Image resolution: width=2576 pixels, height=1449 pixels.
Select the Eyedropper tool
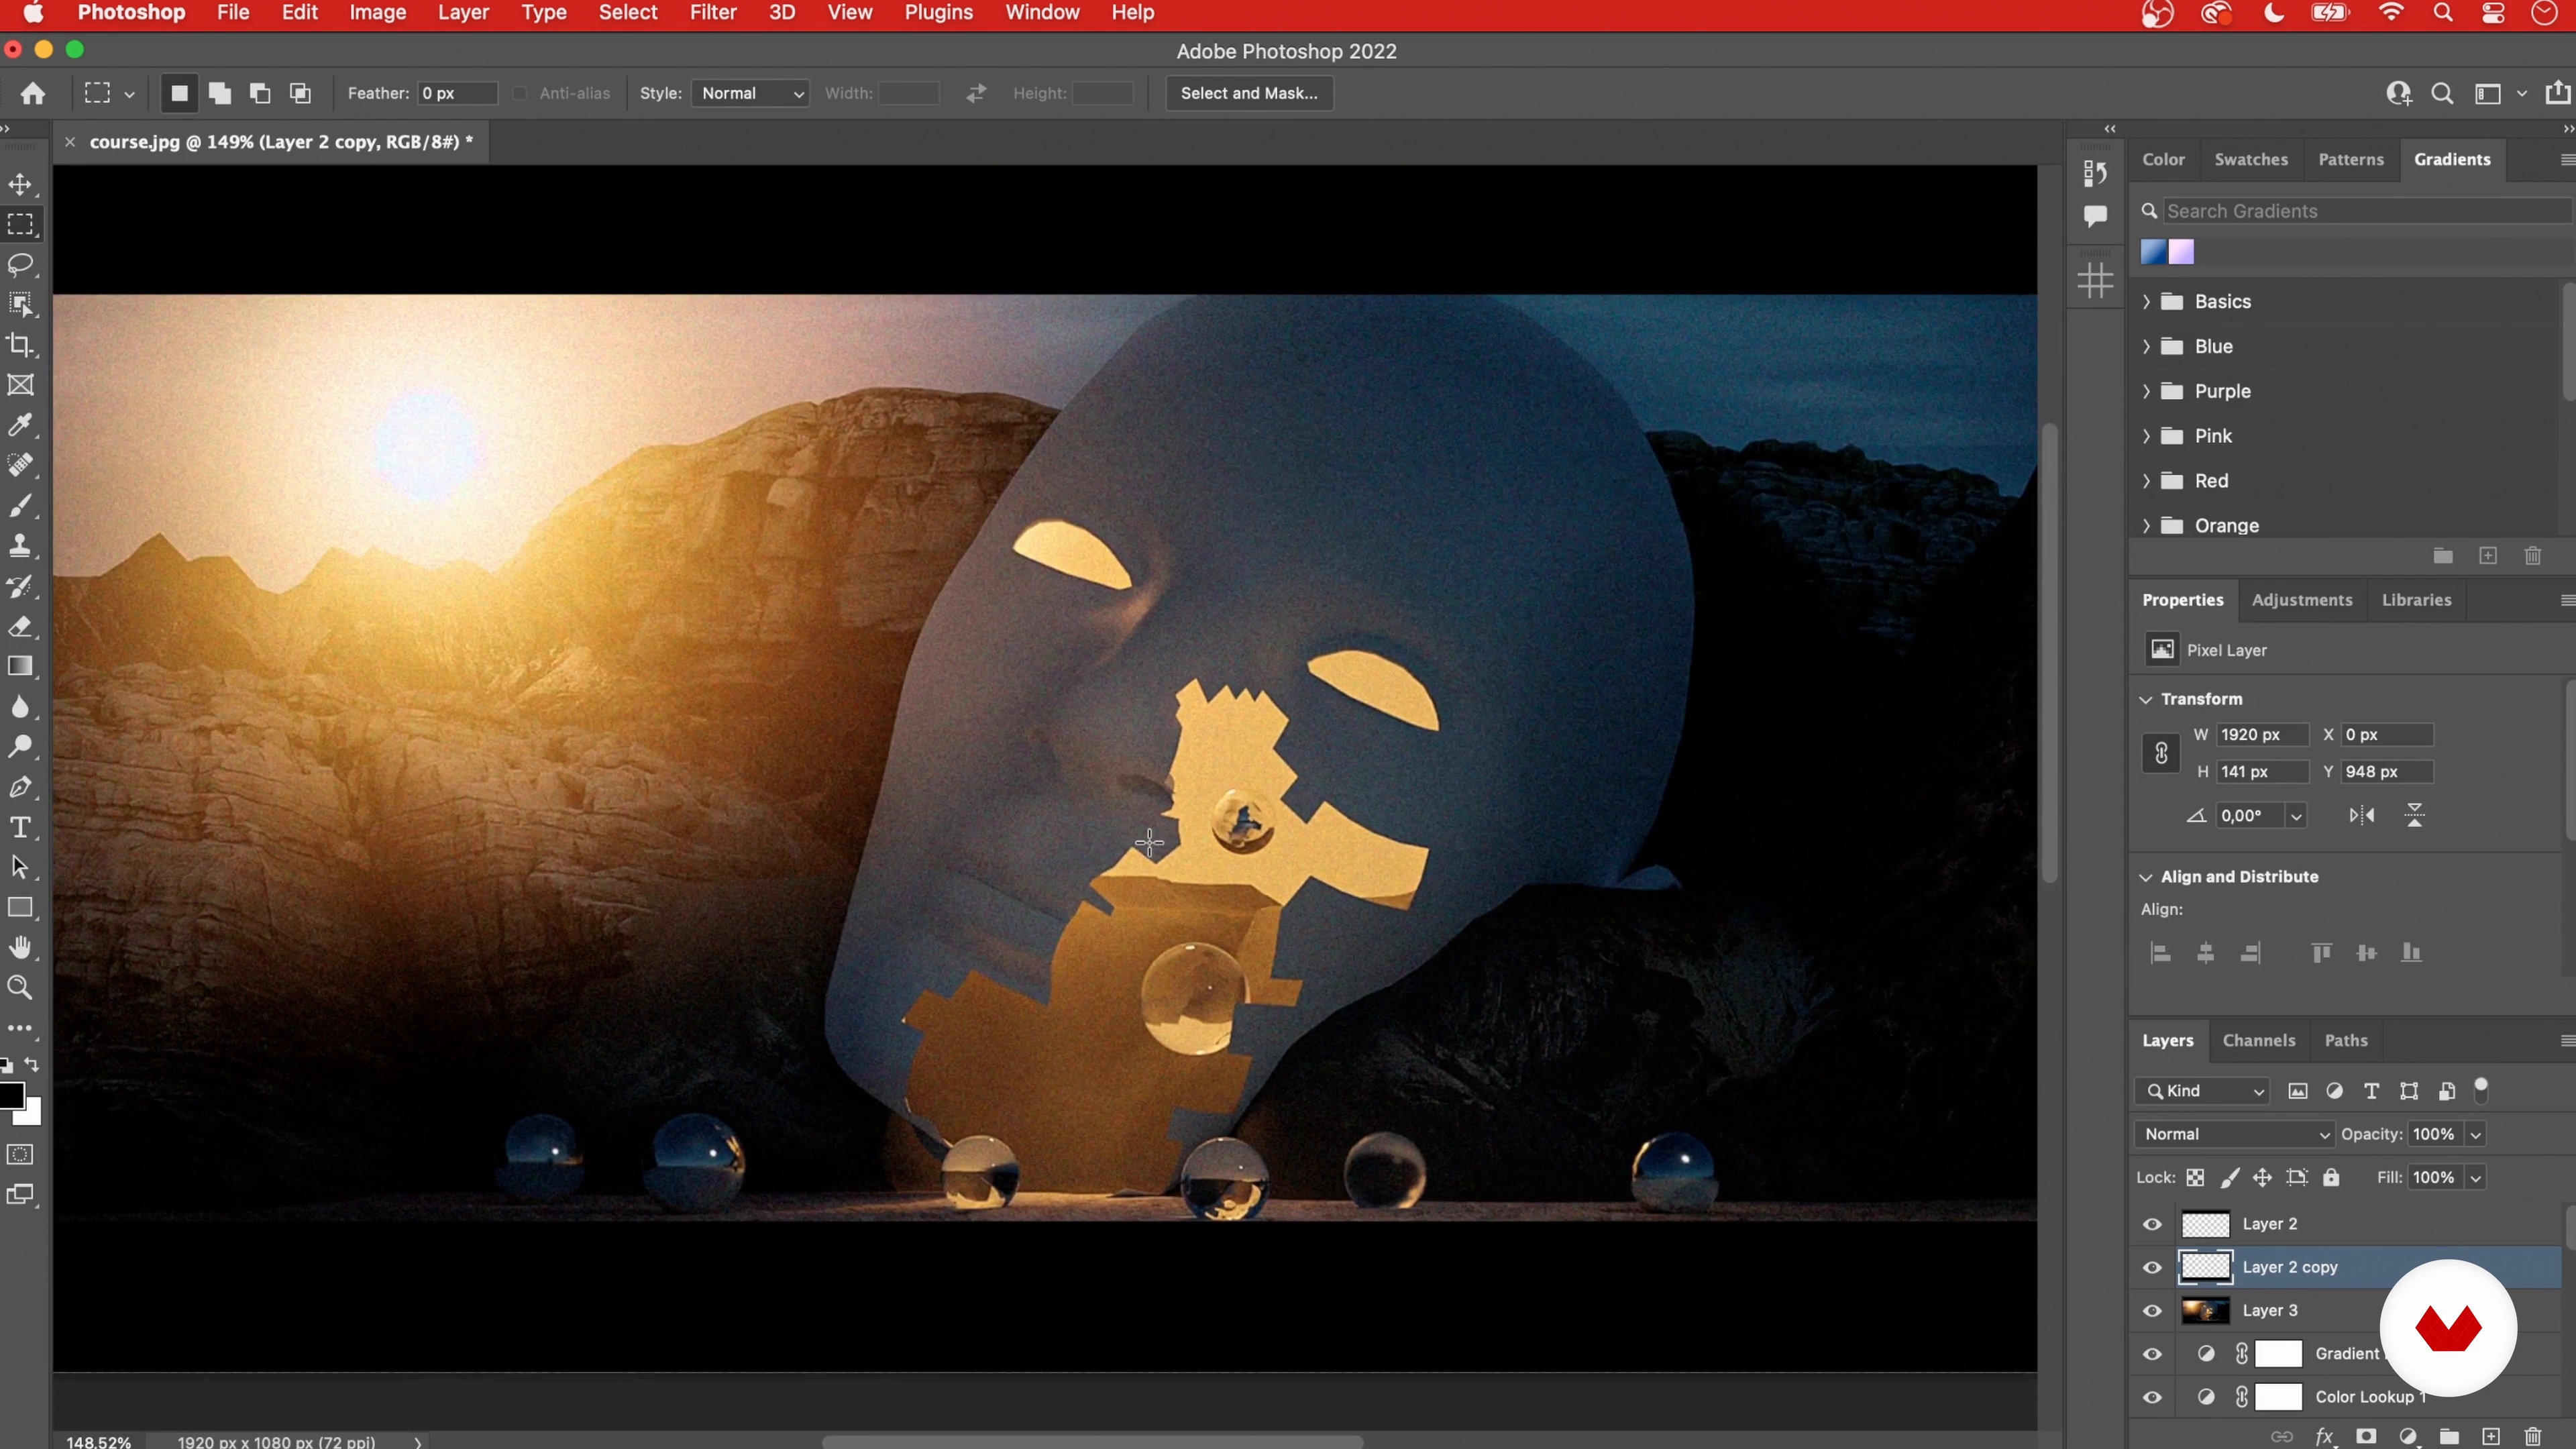tap(20, 425)
